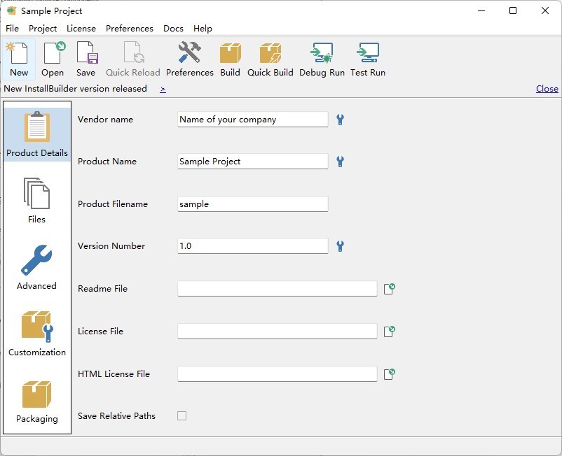The width and height of the screenshot is (562, 456).
Task: Save the project using the Save icon
Action: 85,59
